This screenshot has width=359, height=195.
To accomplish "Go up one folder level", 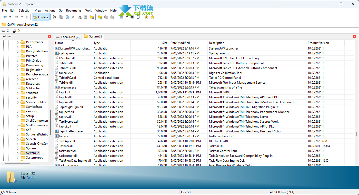I will point(27,17).
